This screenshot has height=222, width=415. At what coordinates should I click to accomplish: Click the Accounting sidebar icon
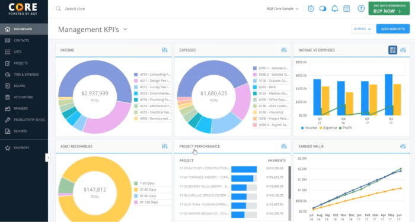click(x=7, y=97)
